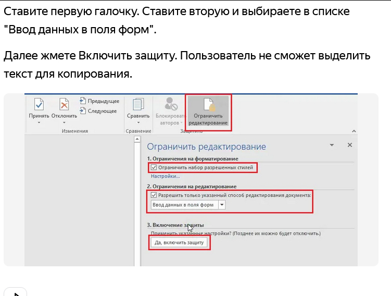Click the Accept (Принять) changes icon
This screenshot has width=391, height=296.
[39, 104]
